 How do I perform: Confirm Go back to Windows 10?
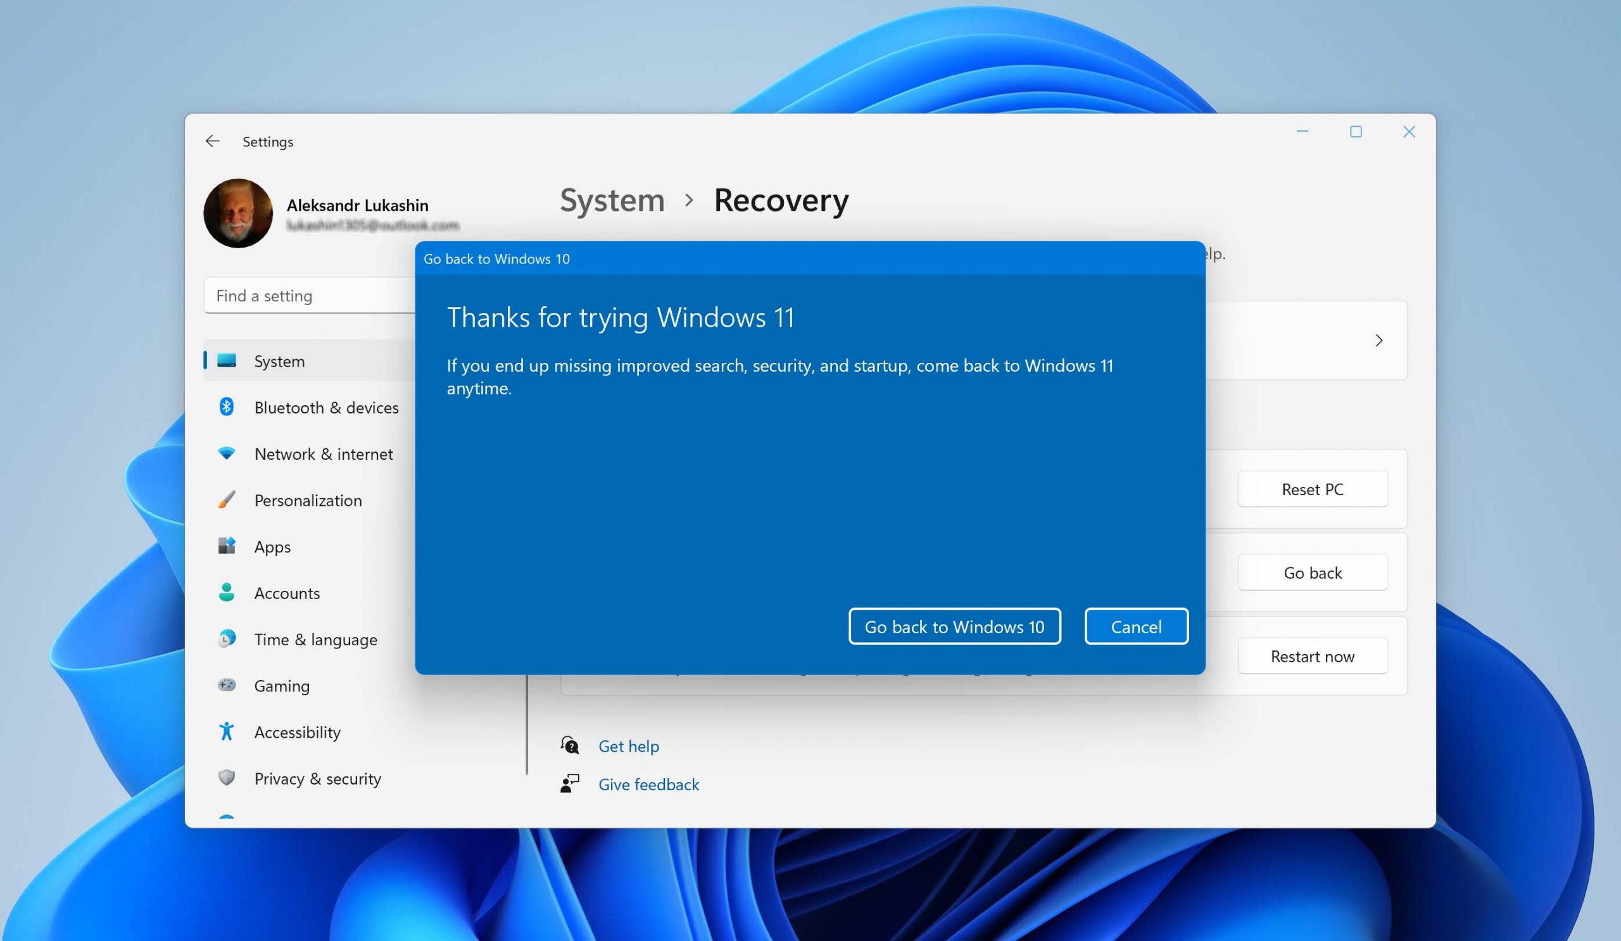coord(955,626)
